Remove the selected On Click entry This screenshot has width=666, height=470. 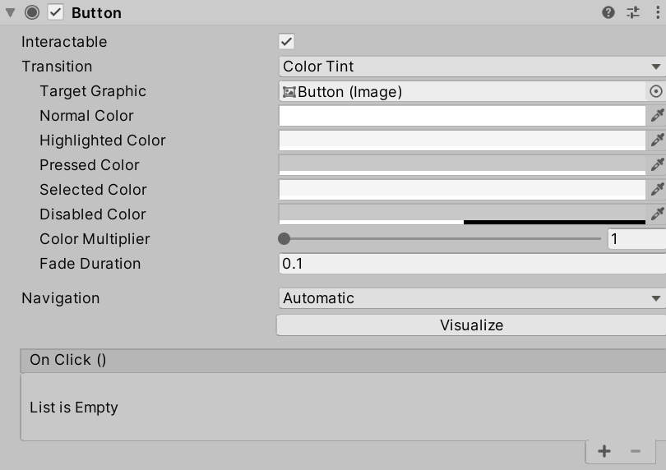635,451
